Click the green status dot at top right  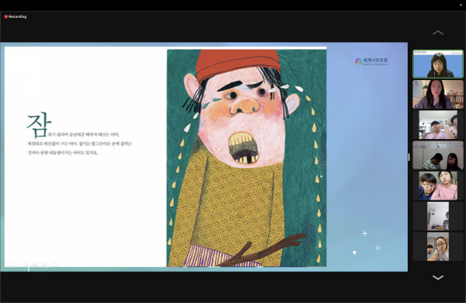tap(461, 5)
